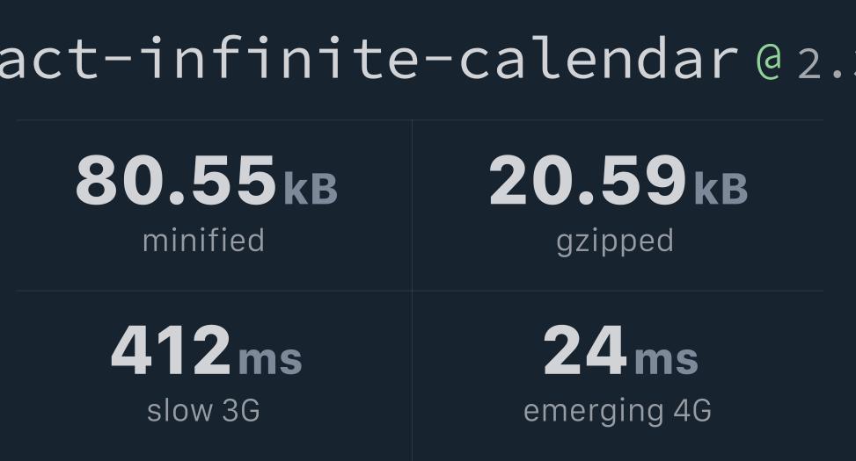Select the "slow 3G" label
856x461 pixels.
click(x=203, y=411)
